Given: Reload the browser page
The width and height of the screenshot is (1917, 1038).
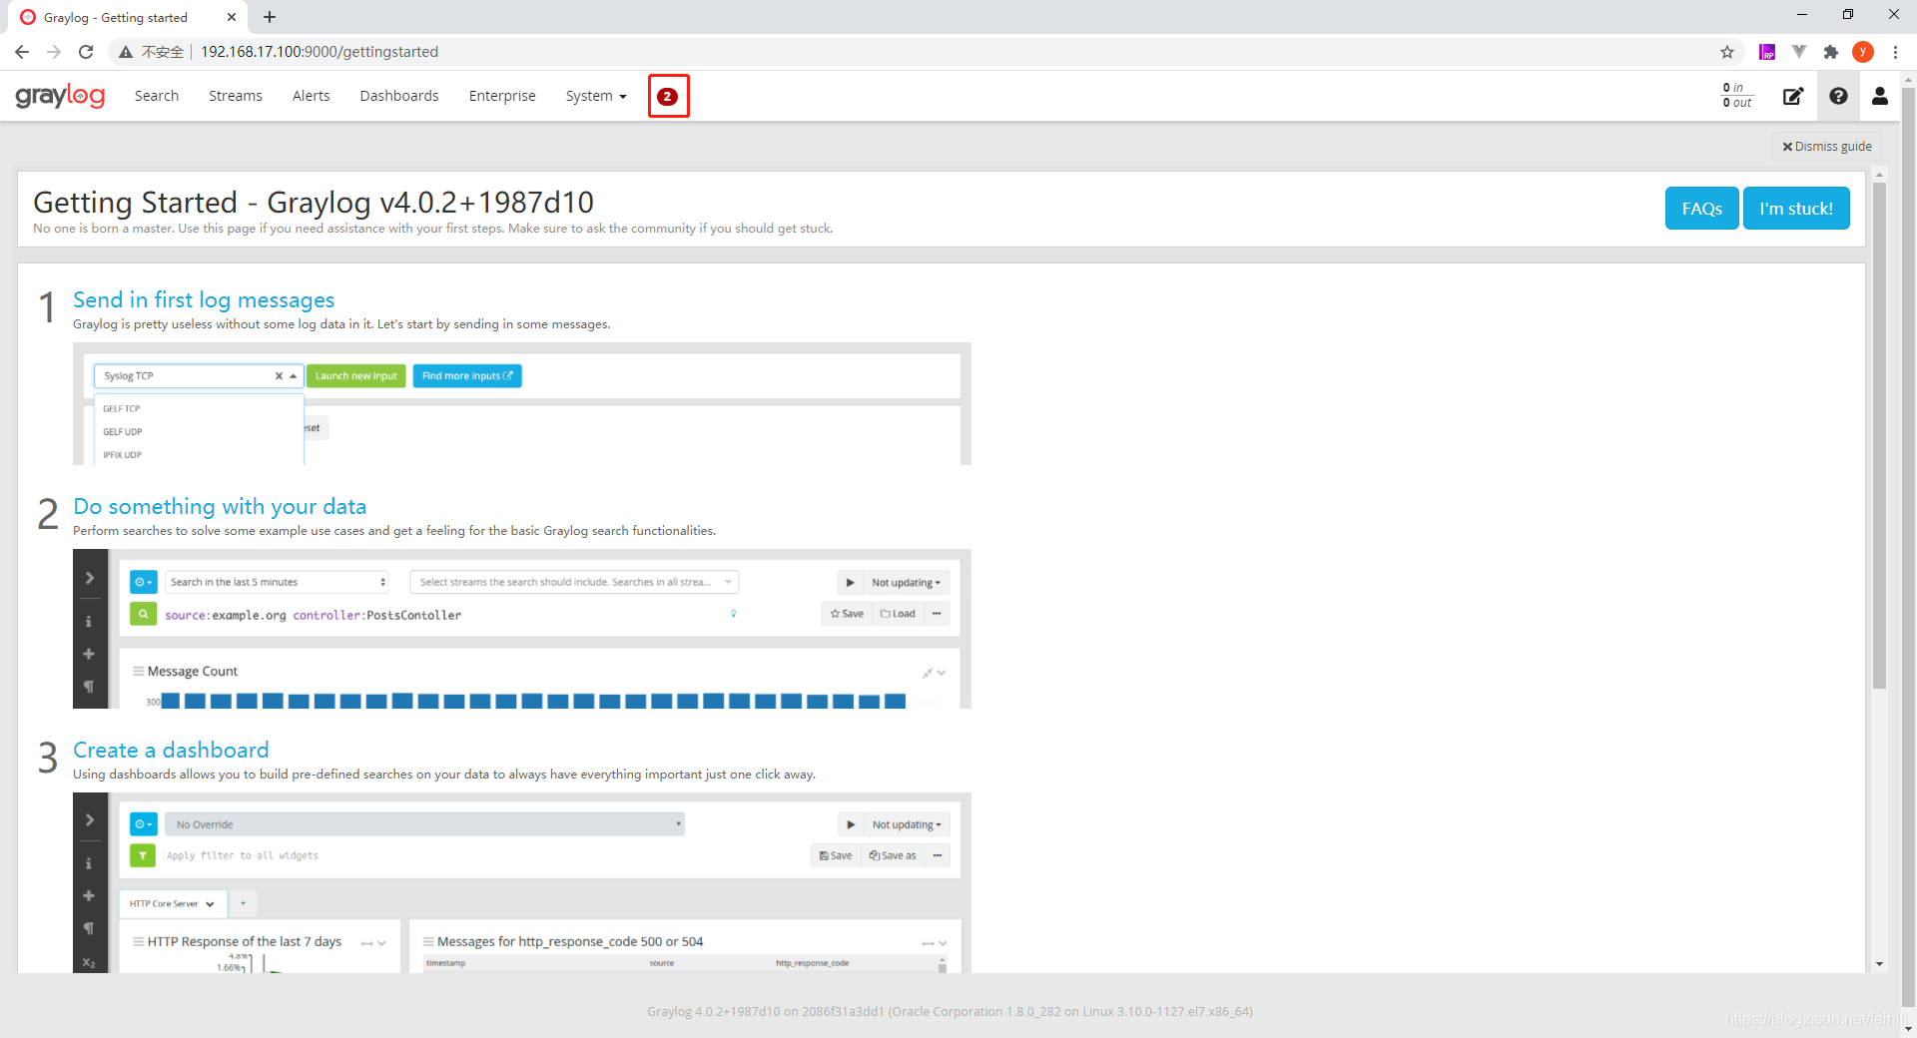Looking at the screenshot, I should (86, 52).
